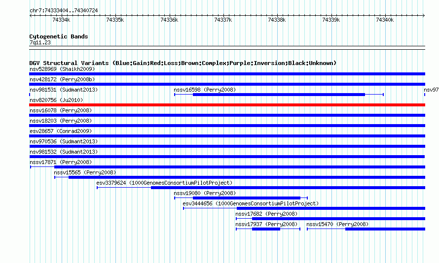The image size is (439, 263).
Task: Select the red nsv820756 loss bar
Action: point(227,105)
